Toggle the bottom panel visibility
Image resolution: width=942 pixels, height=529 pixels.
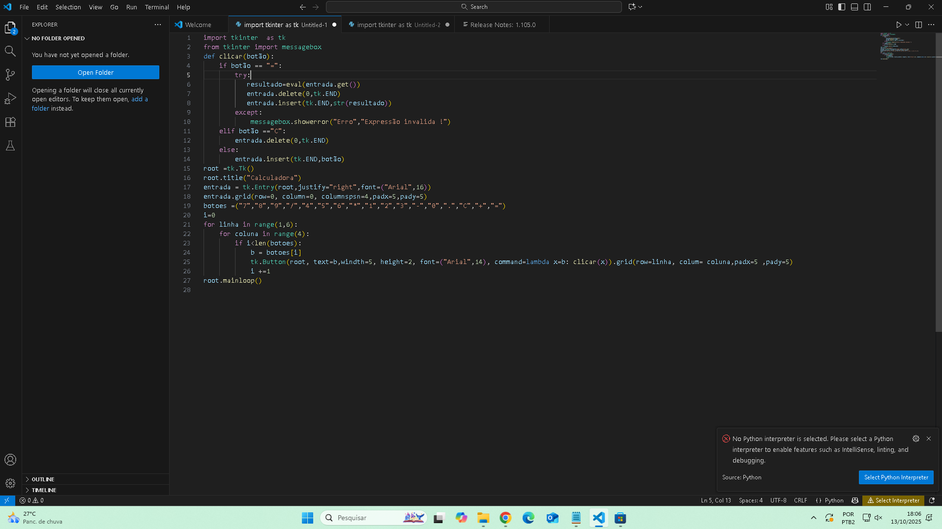(854, 7)
